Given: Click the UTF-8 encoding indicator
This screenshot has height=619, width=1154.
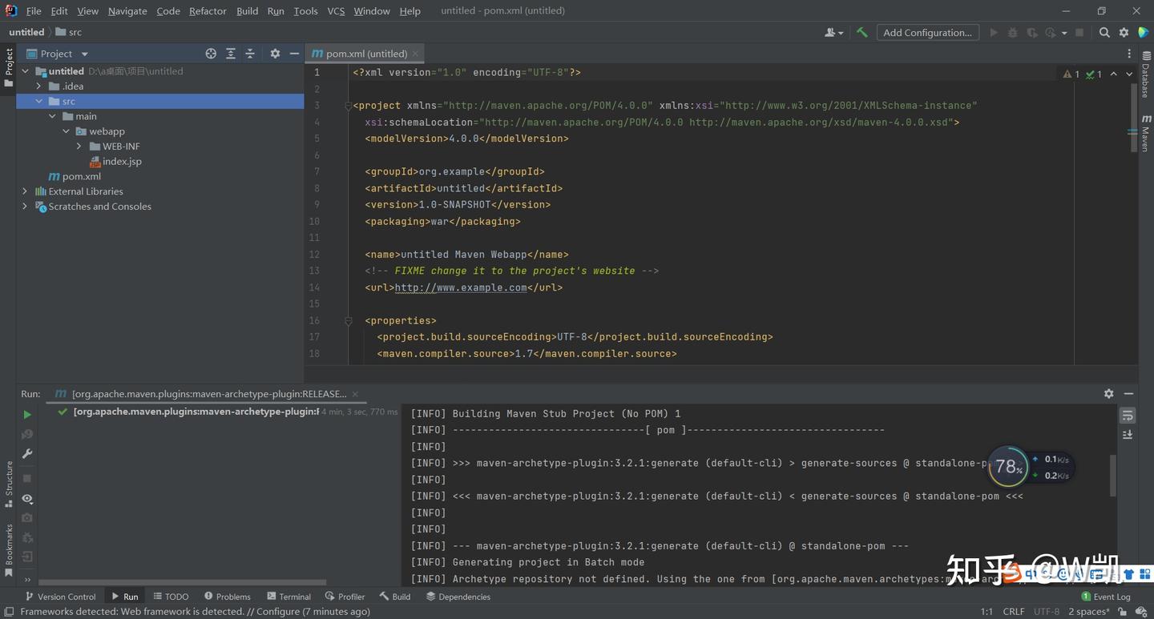Looking at the screenshot, I should [x=1047, y=612].
